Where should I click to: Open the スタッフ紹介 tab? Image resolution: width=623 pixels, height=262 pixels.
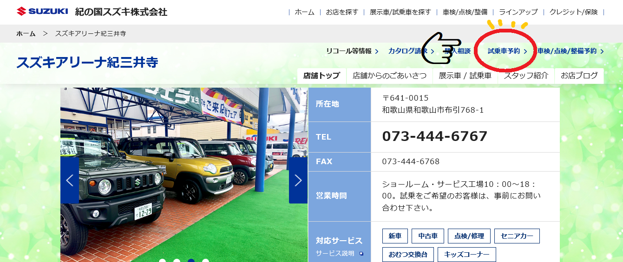[x=526, y=76]
